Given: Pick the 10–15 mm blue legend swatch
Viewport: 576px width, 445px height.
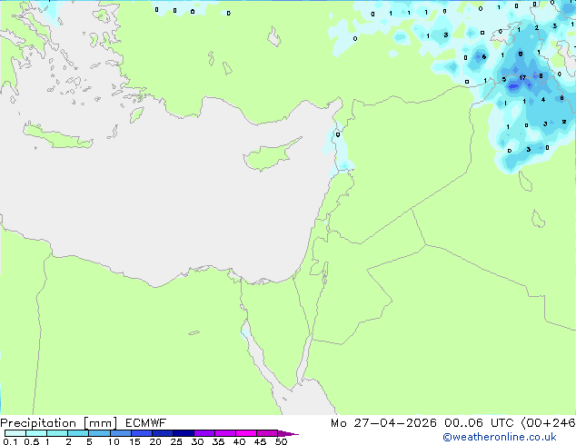Looking at the screenshot, I should (x=121, y=433).
